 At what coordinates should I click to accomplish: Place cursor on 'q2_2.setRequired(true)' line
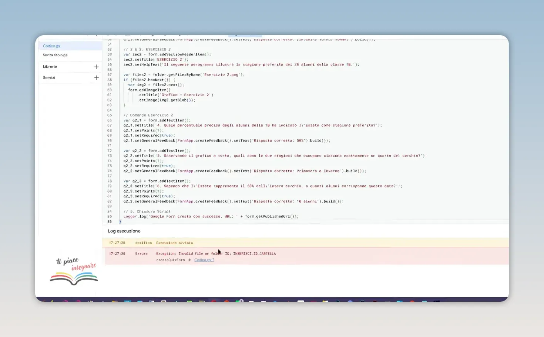click(150, 166)
